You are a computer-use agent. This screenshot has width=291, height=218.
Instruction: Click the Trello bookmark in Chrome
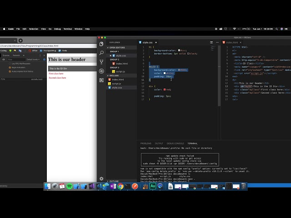(x=63, y=50)
